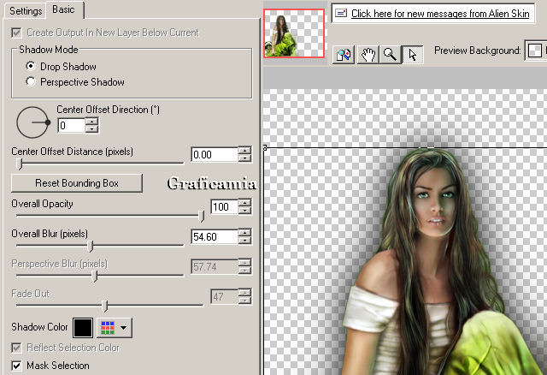Select the hand pan tool
Screen dimensions: 547x375
pyautogui.click(x=368, y=54)
